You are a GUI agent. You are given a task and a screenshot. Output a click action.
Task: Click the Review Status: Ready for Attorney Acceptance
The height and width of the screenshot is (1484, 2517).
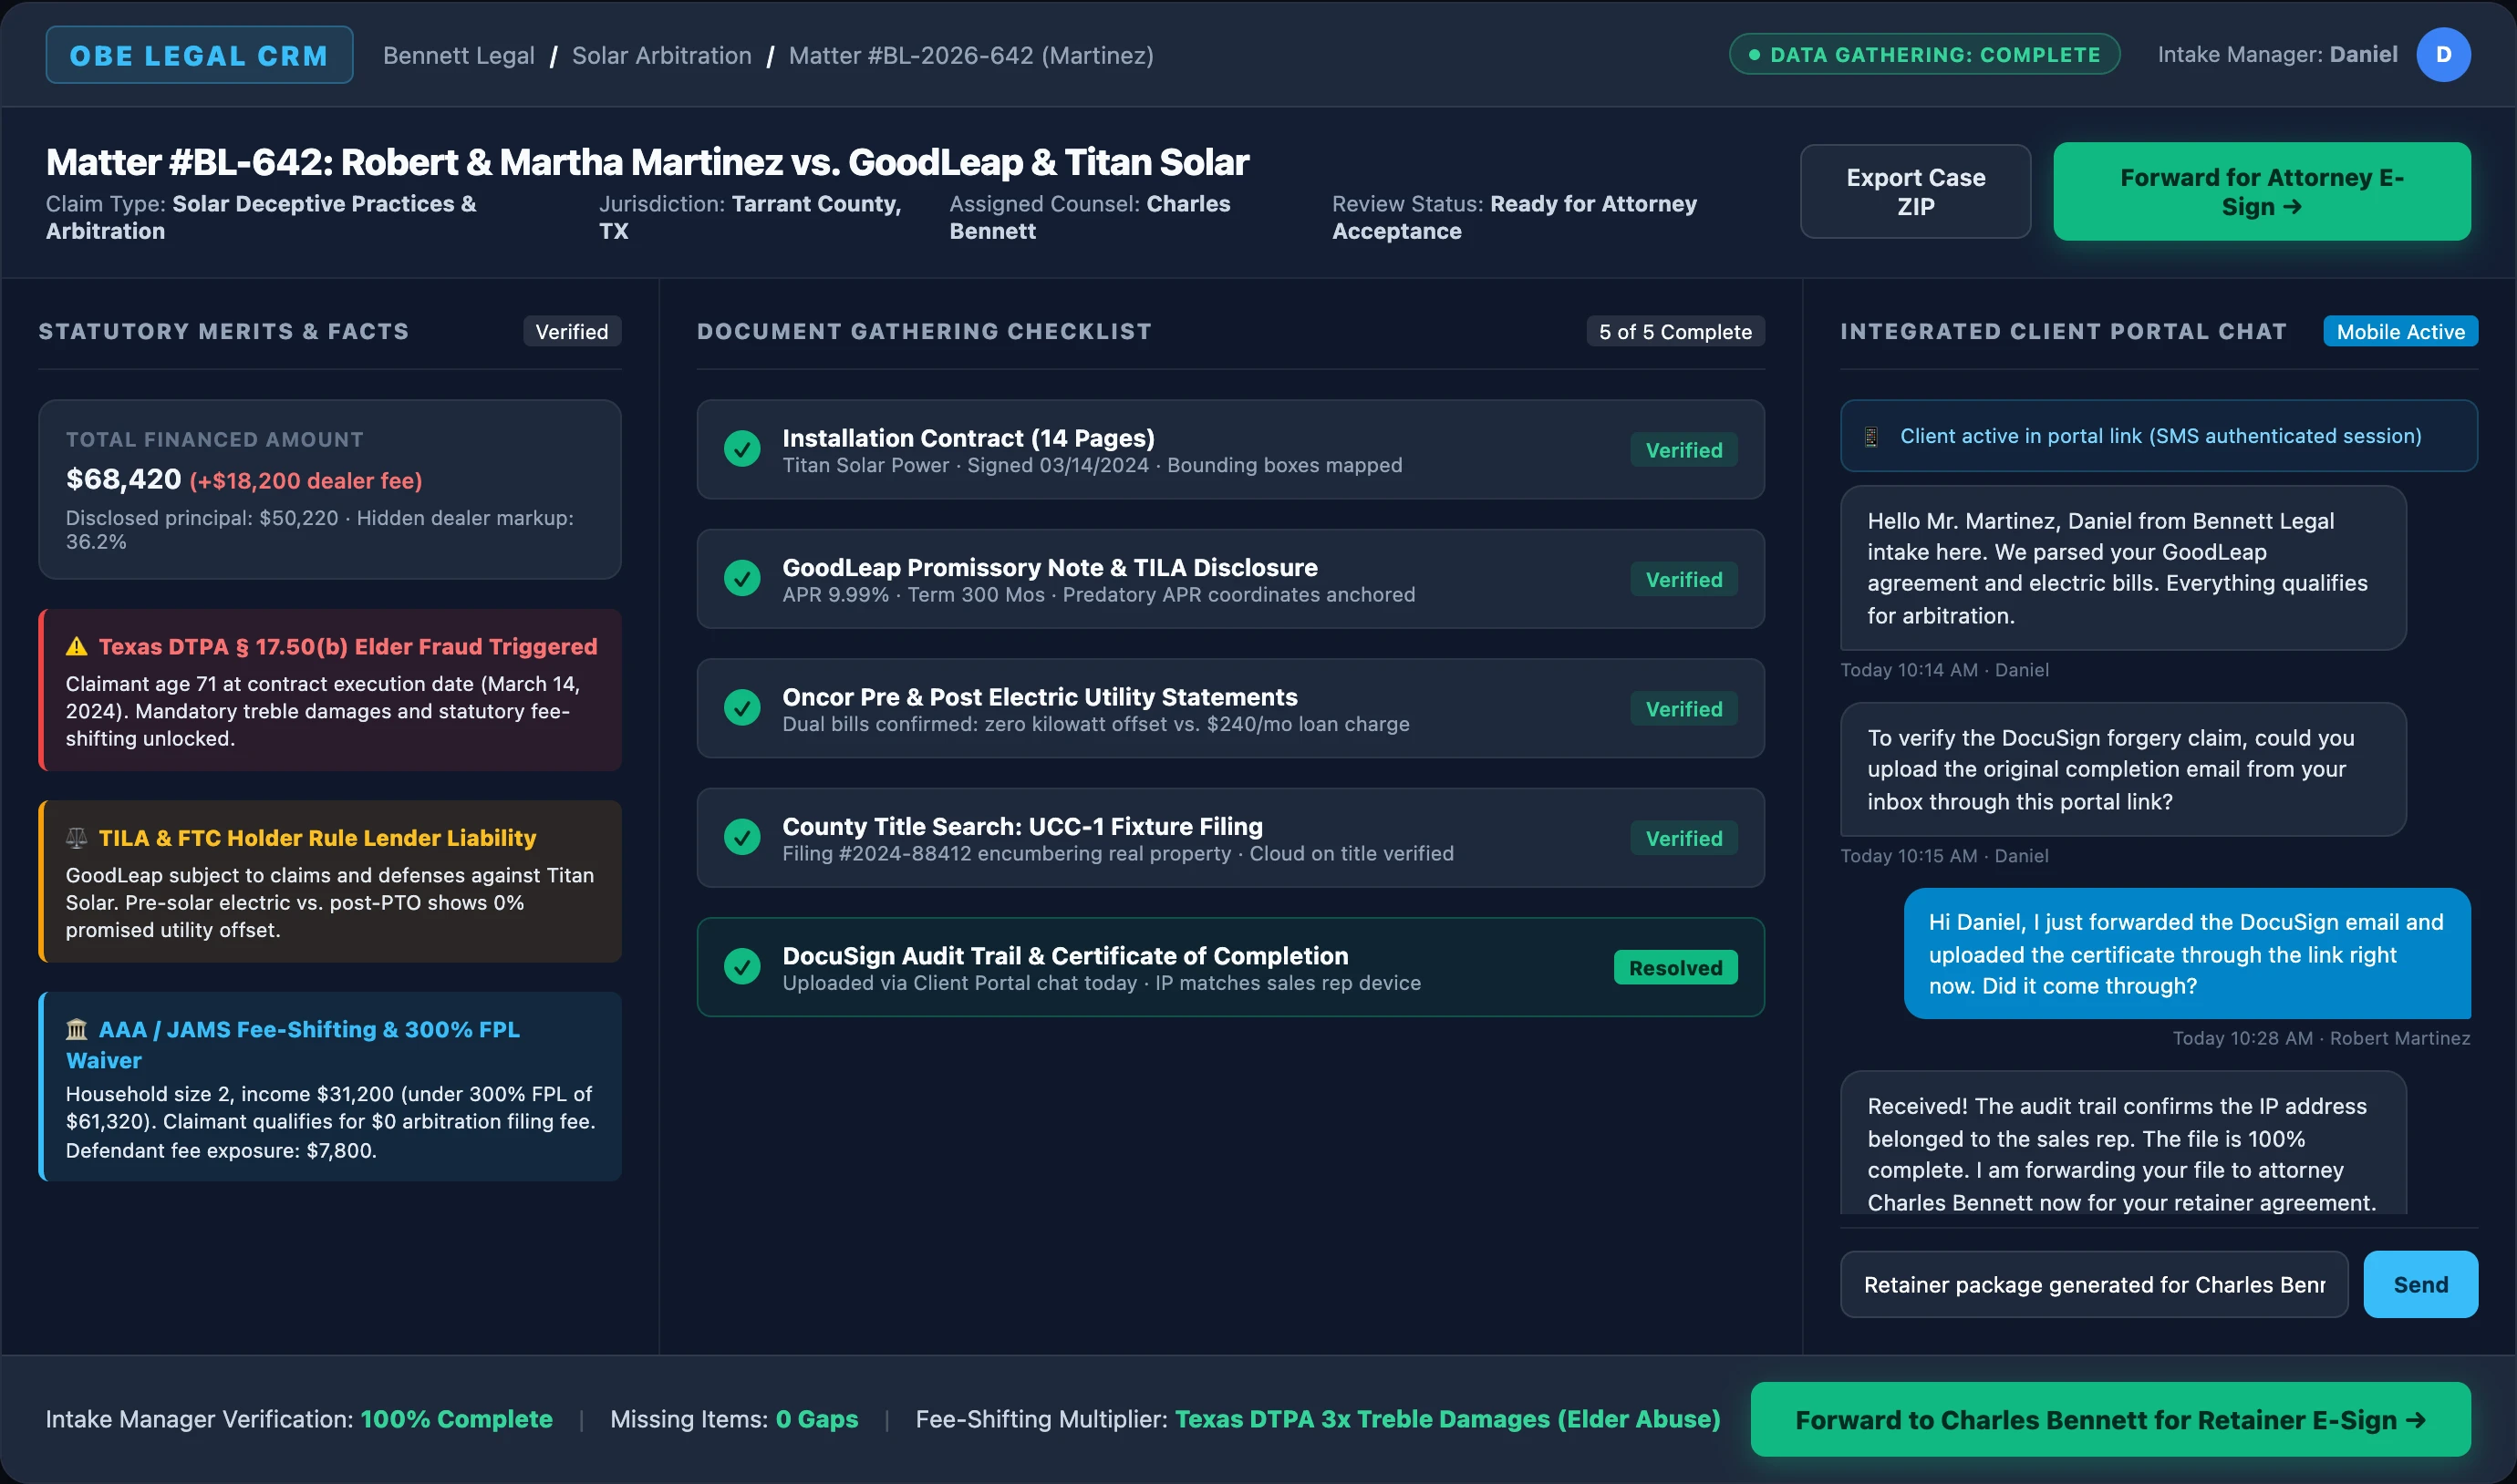tap(1514, 217)
